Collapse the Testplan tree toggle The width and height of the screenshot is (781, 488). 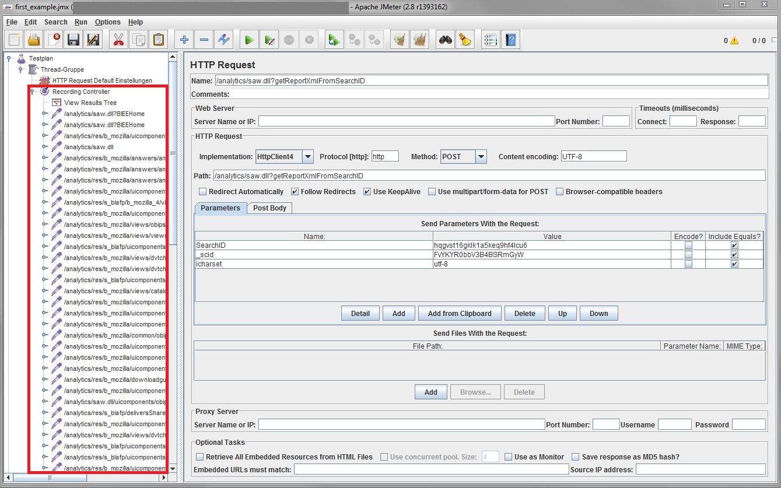point(10,58)
